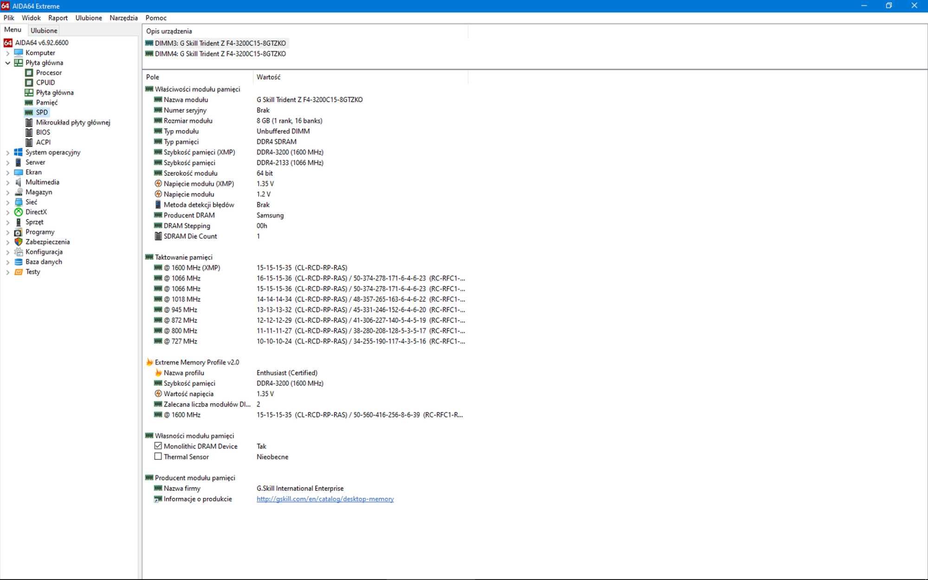Select the Nazwa firmy row
928x580 pixels.
click(306, 488)
